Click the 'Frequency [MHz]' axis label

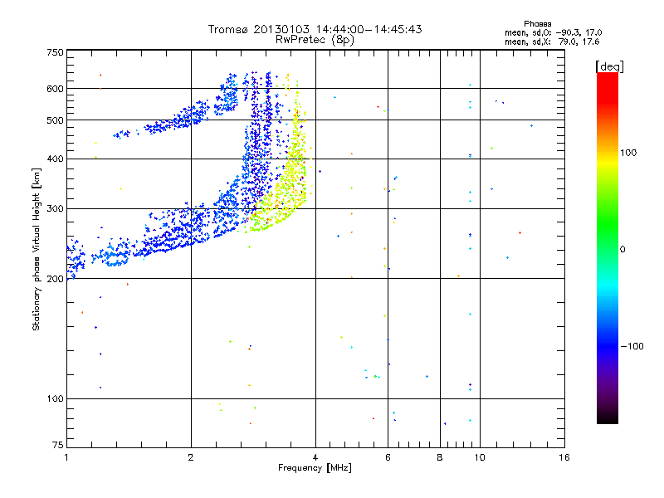point(315,468)
